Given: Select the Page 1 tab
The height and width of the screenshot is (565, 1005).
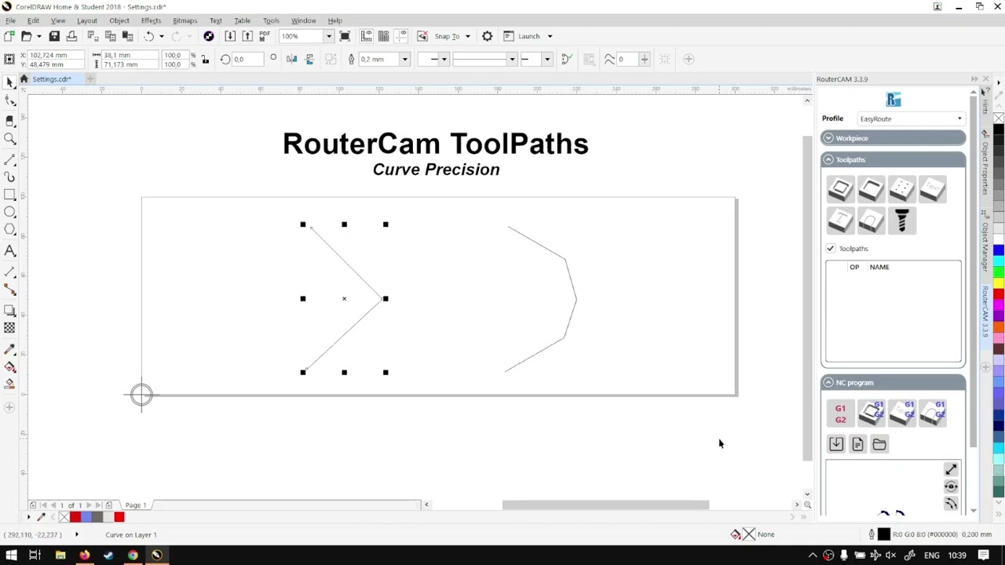Looking at the screenshot, I should click(136, 505).
